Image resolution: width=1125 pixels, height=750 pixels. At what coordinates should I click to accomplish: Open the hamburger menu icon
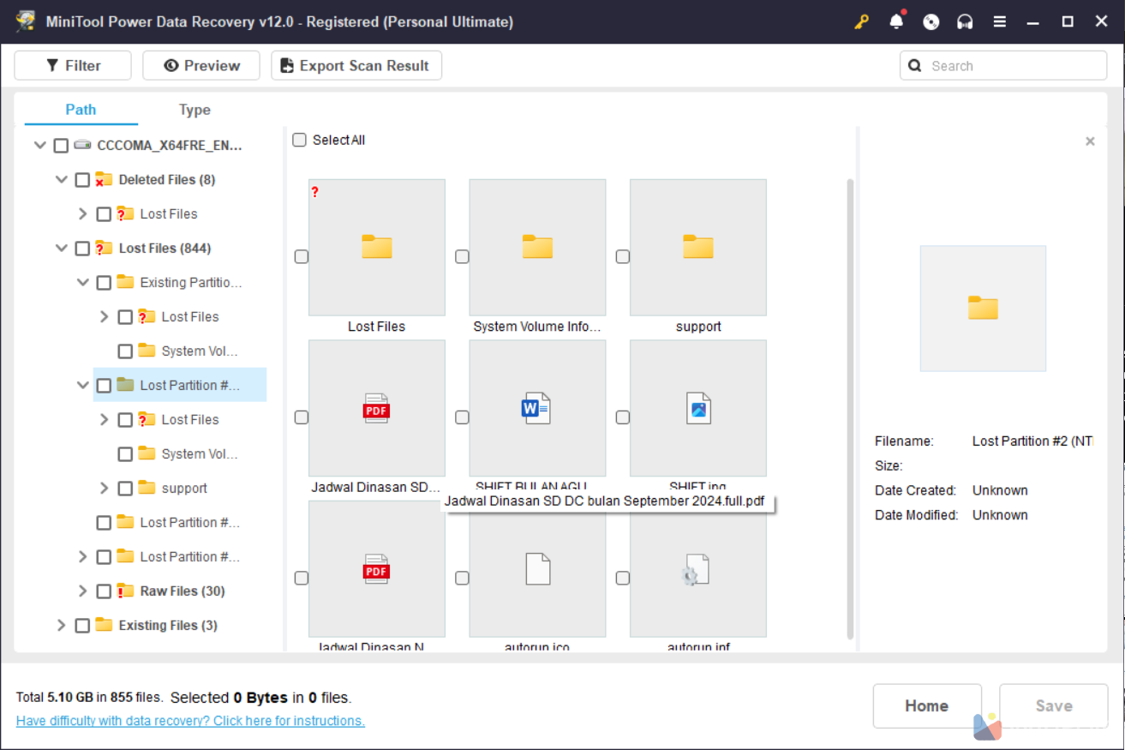(1000, 22)
